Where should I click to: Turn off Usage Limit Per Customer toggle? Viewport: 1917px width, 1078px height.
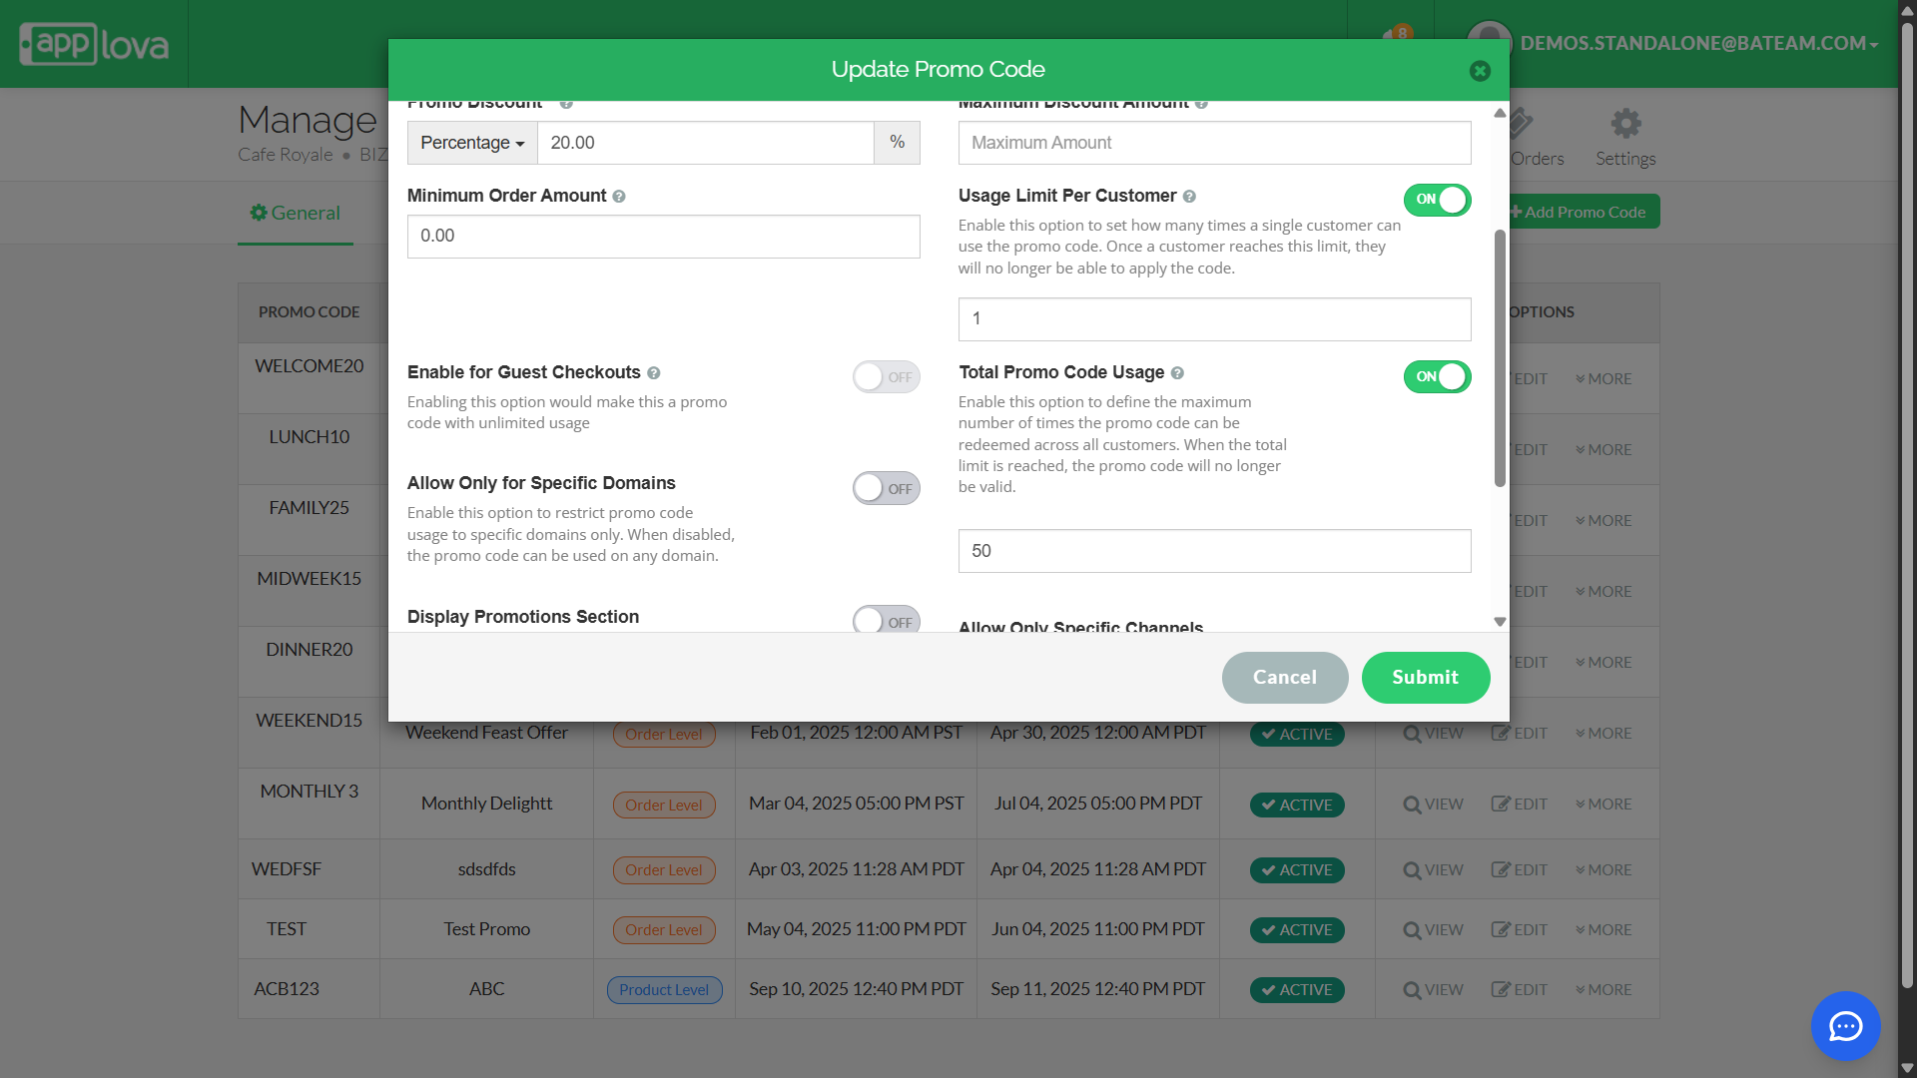tap(1437, 200)
